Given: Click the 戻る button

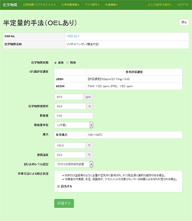Looking at the screenshot, I should coord(184,23).
